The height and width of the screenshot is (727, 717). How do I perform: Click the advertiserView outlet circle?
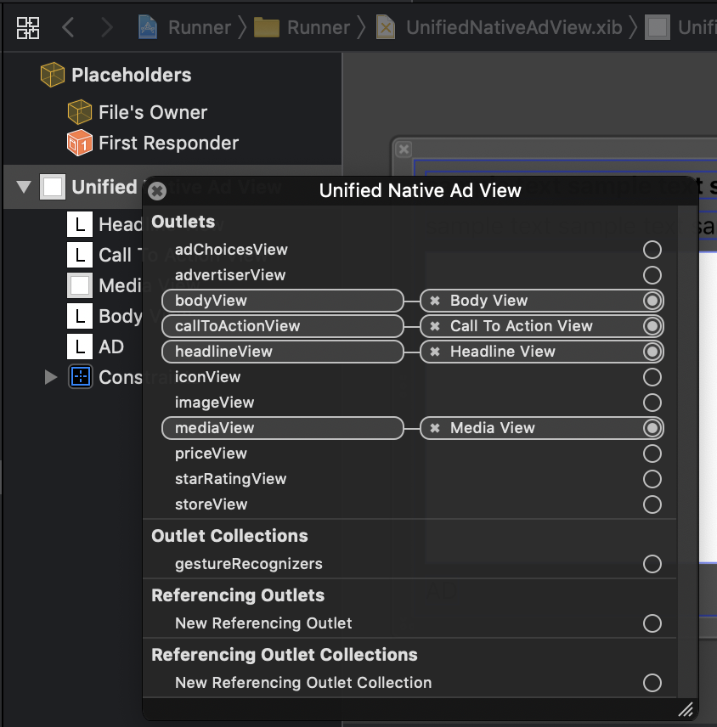tap(652, 275)
